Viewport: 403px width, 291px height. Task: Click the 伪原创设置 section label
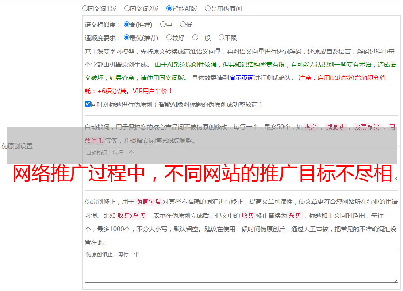[17, 146]
